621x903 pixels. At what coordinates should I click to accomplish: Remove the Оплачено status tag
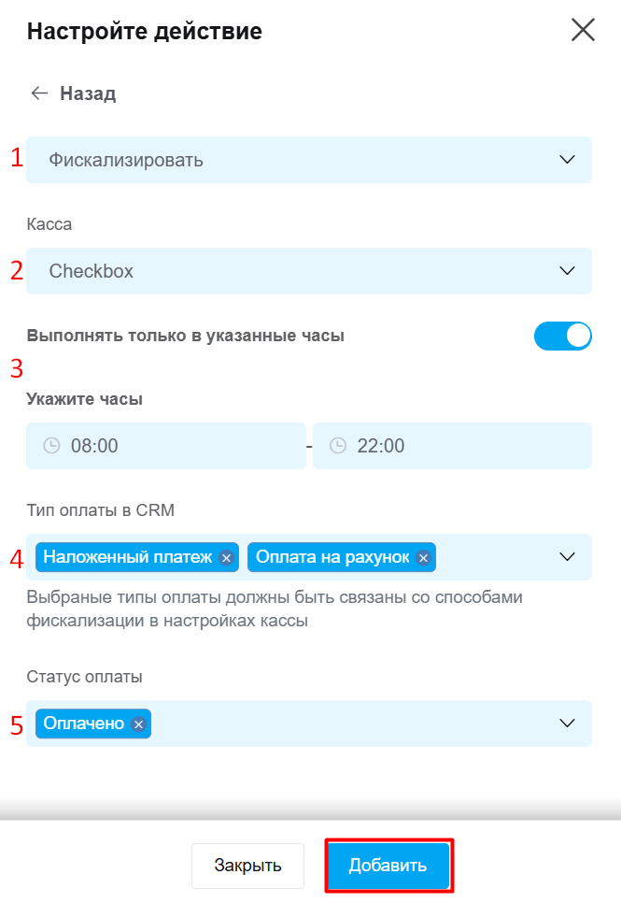coord(138,724)
